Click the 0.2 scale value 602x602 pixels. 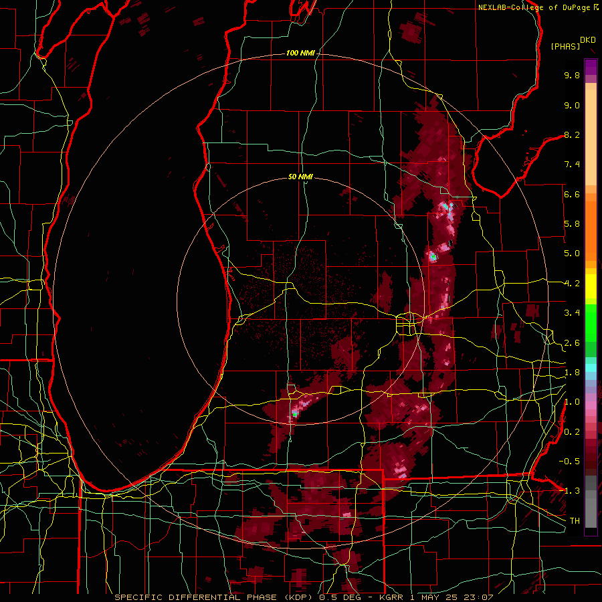572,432
